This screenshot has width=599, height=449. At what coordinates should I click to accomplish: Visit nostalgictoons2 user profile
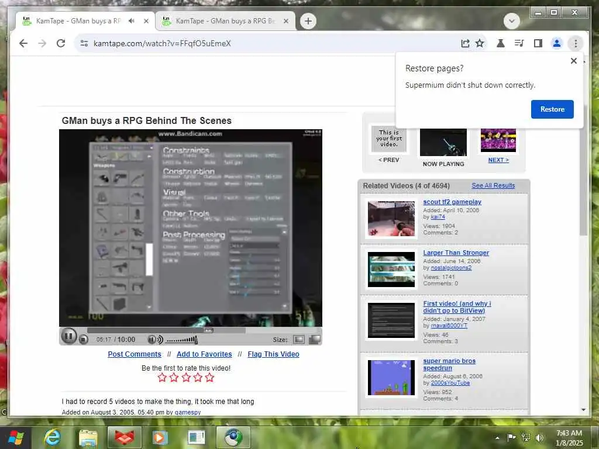coord(451,268)
